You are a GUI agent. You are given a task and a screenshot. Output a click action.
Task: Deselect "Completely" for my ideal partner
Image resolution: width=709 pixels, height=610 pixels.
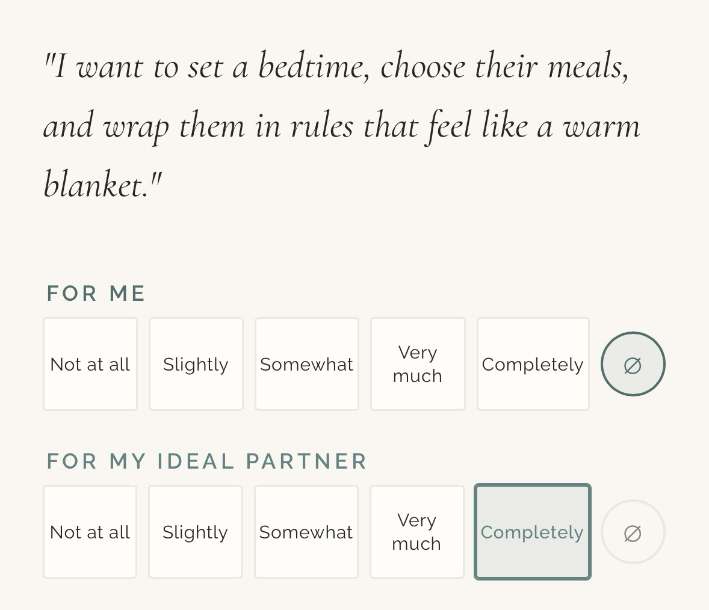click(533, 532)
